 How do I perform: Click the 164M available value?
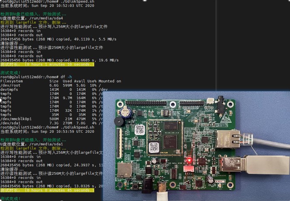pos(81,98)
